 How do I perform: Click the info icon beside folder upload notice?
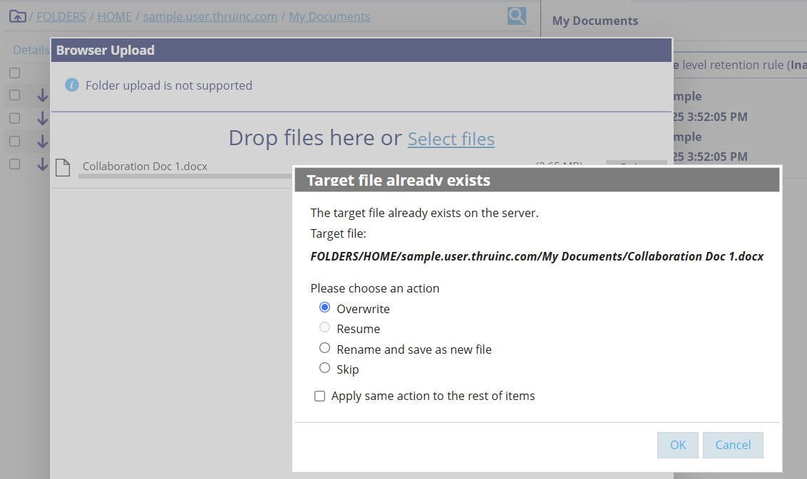[x=72, y=85]
